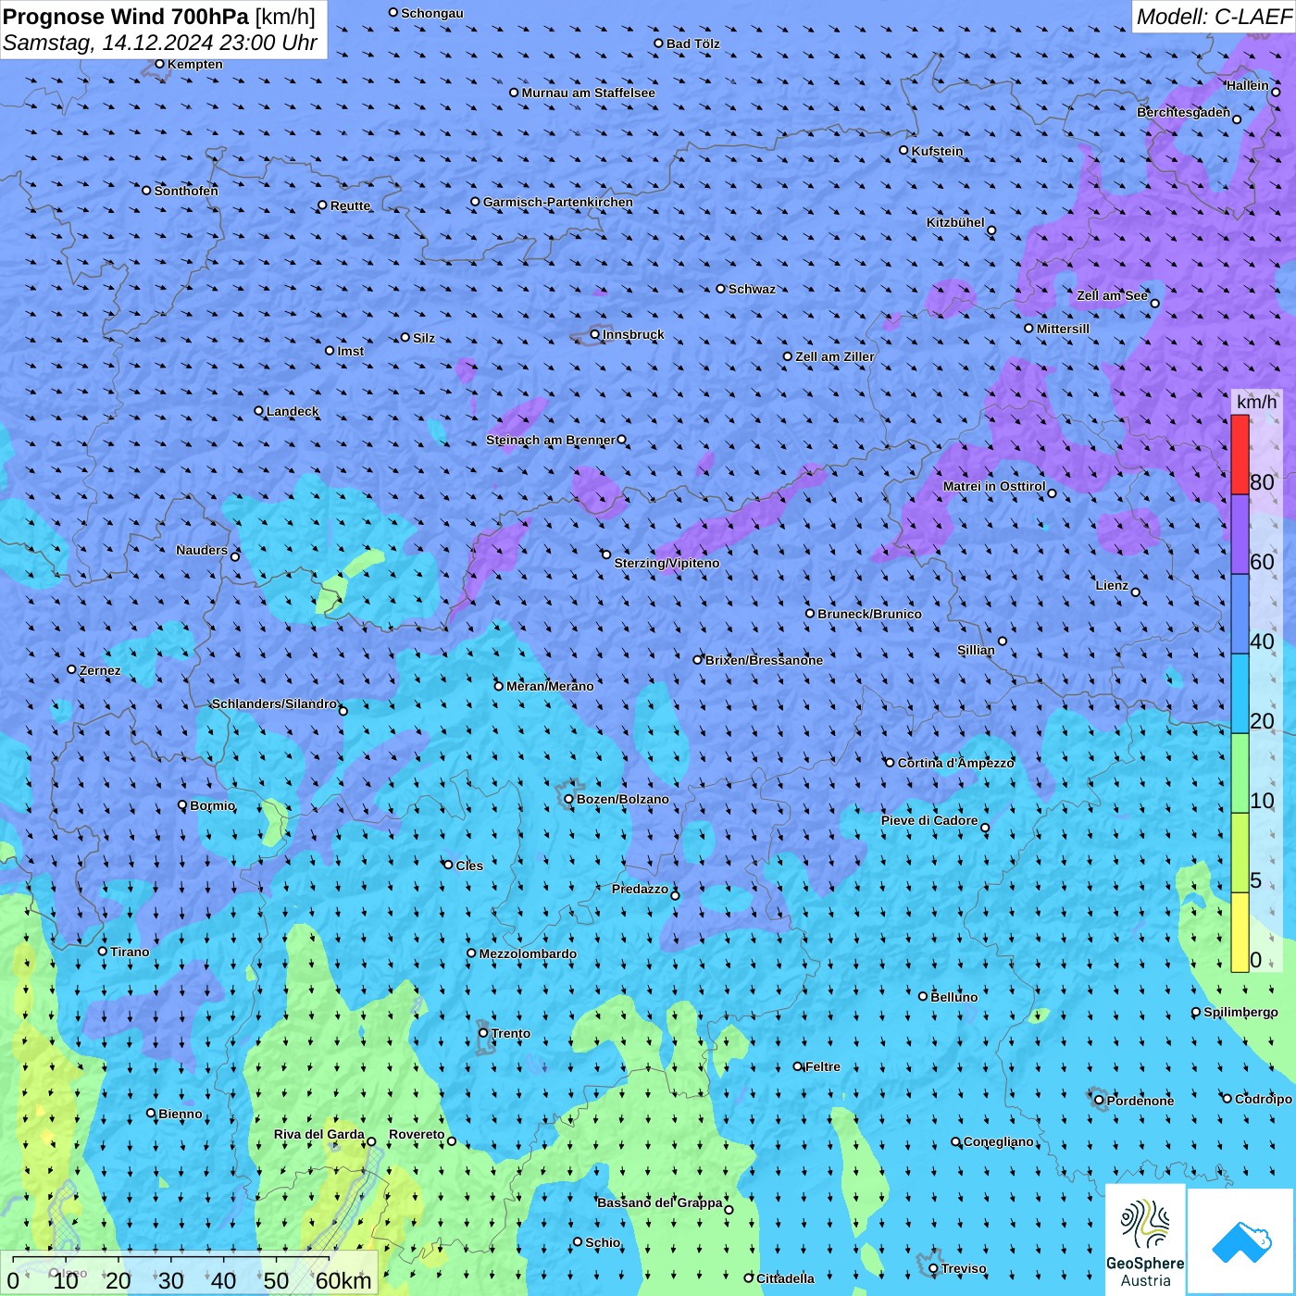Click the 'Reutte' label
Screen dimensions: 1296x1296
[350, 206]
